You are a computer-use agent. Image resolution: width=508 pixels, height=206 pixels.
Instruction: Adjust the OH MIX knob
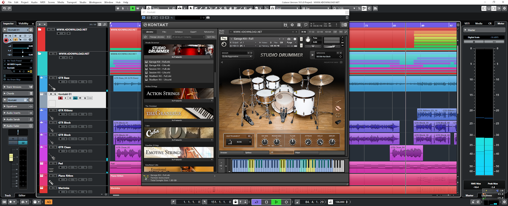pos(265,142)
